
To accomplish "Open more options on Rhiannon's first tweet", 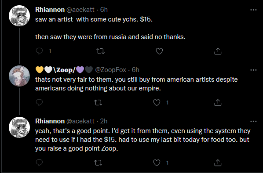I will pyautogui.click(x=253, y=10).
